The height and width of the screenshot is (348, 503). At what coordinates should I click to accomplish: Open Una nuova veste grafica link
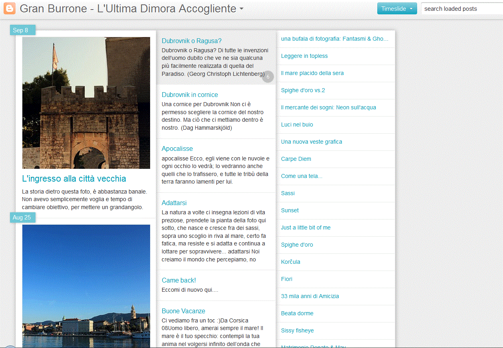pos(311,142)
